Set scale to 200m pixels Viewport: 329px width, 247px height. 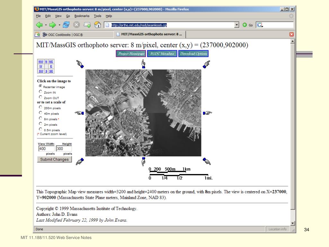click(40, 107)
